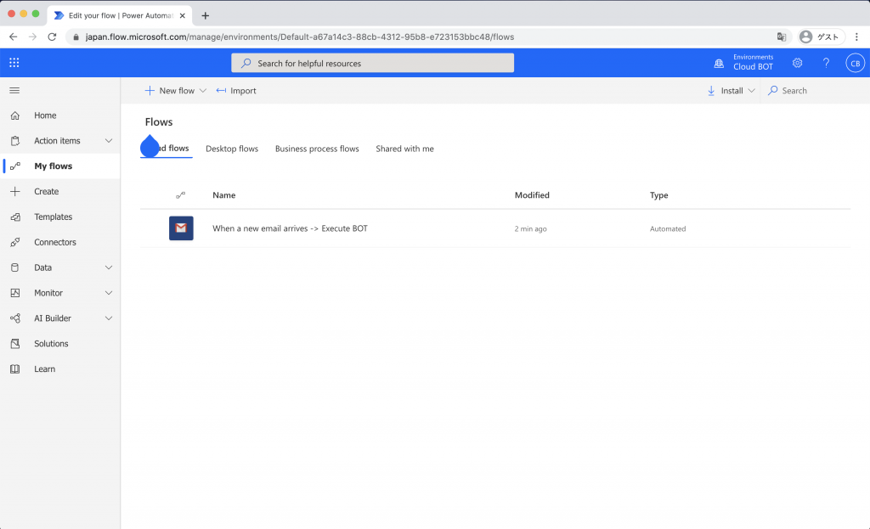Click the browser reload icon

(52, 37)
